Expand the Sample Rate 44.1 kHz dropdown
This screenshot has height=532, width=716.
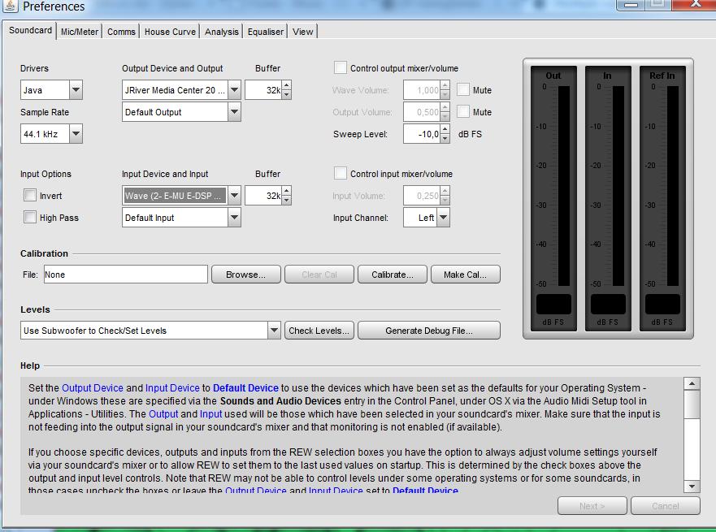point(76,134)
